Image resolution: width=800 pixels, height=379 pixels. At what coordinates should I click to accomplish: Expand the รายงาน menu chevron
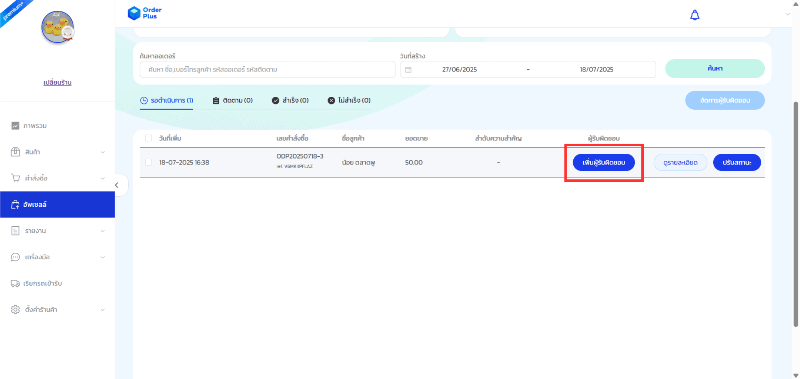pyautogui.click(x=103, y=231)
